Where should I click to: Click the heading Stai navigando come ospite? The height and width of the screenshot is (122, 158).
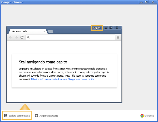(x=43, y=62)
